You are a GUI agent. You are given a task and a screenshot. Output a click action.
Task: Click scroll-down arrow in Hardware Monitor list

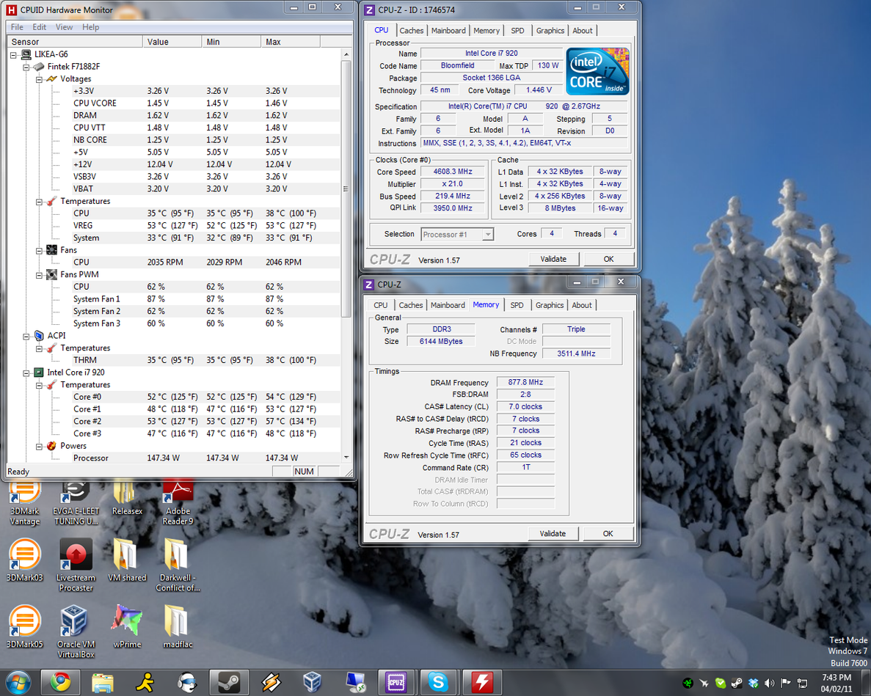click(x=346, y=458)
